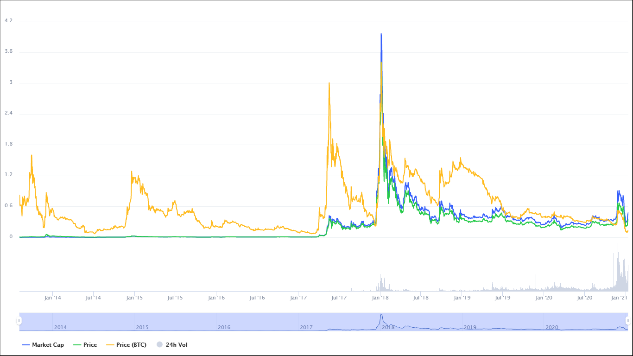Click the tallest 24h volume bar near Jan '21
633x356 pixels.
[618, 267]
